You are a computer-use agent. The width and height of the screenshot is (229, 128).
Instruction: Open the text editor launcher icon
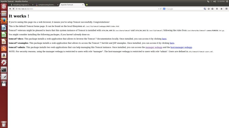point(4,77)
